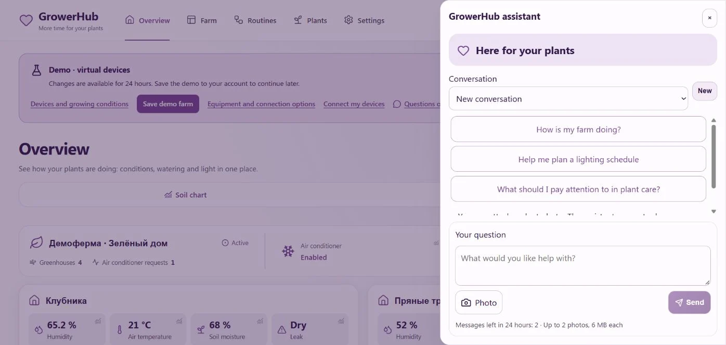This screenshot has height=345, width=726.
Task: Click the leaf icon beside Демоферма
Action: coord(36,242)
